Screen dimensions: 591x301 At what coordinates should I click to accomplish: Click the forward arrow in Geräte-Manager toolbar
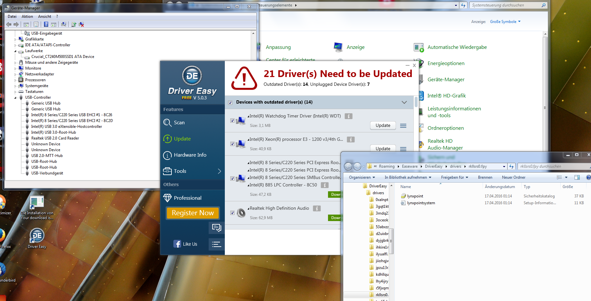(16, 24)
